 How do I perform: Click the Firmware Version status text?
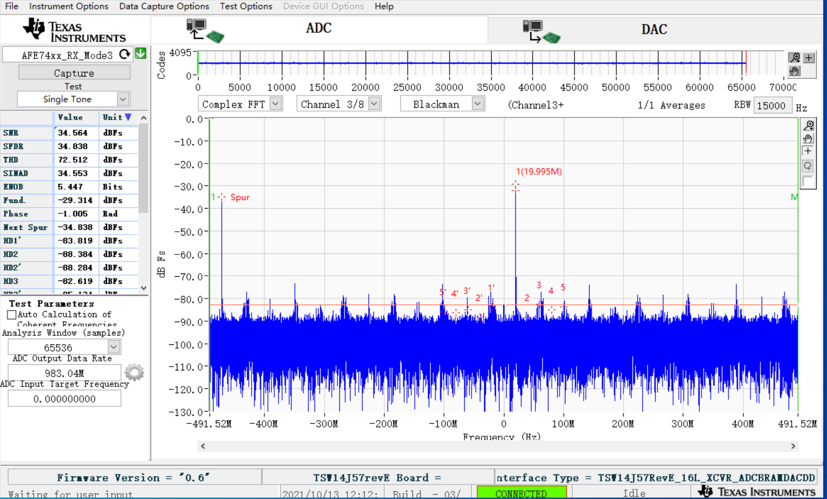tap(133, 478)
